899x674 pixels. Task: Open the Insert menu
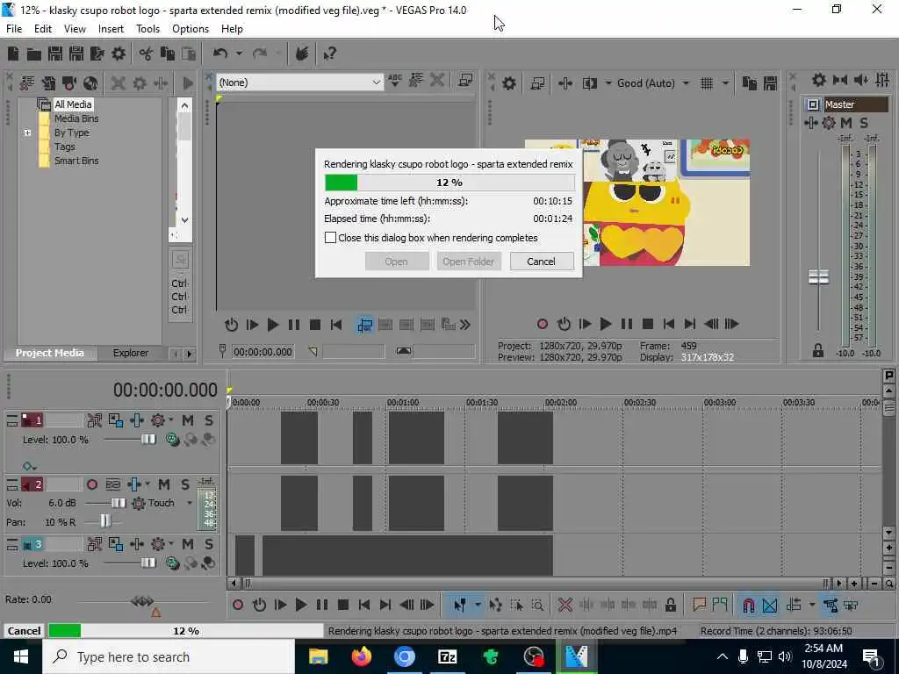click(x=111, y=29)
